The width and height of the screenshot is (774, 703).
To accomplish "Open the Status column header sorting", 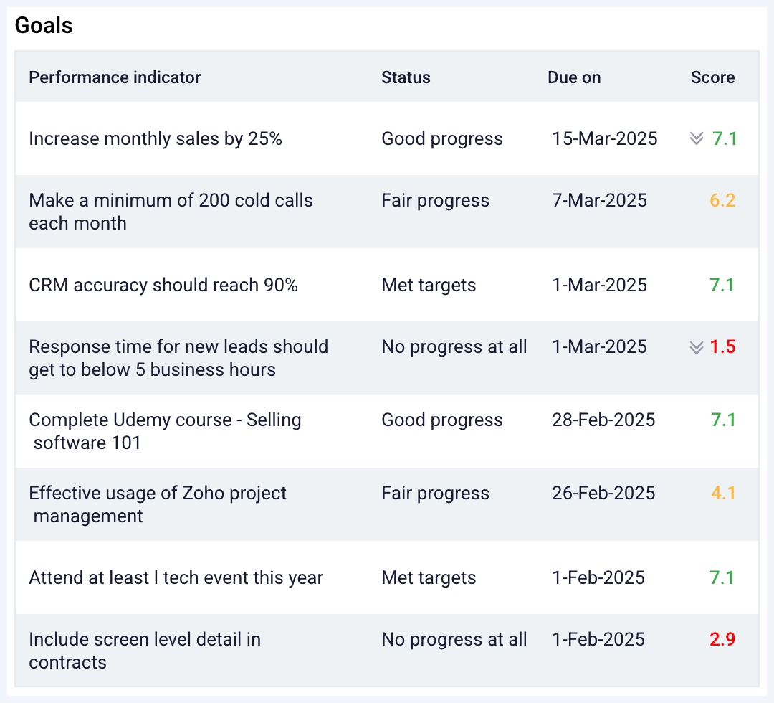I will 406,77.
